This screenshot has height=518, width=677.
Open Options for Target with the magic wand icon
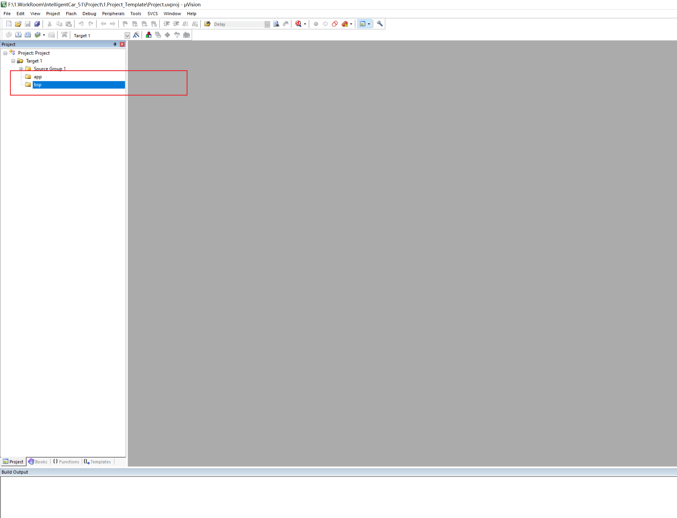click(136, 35)
